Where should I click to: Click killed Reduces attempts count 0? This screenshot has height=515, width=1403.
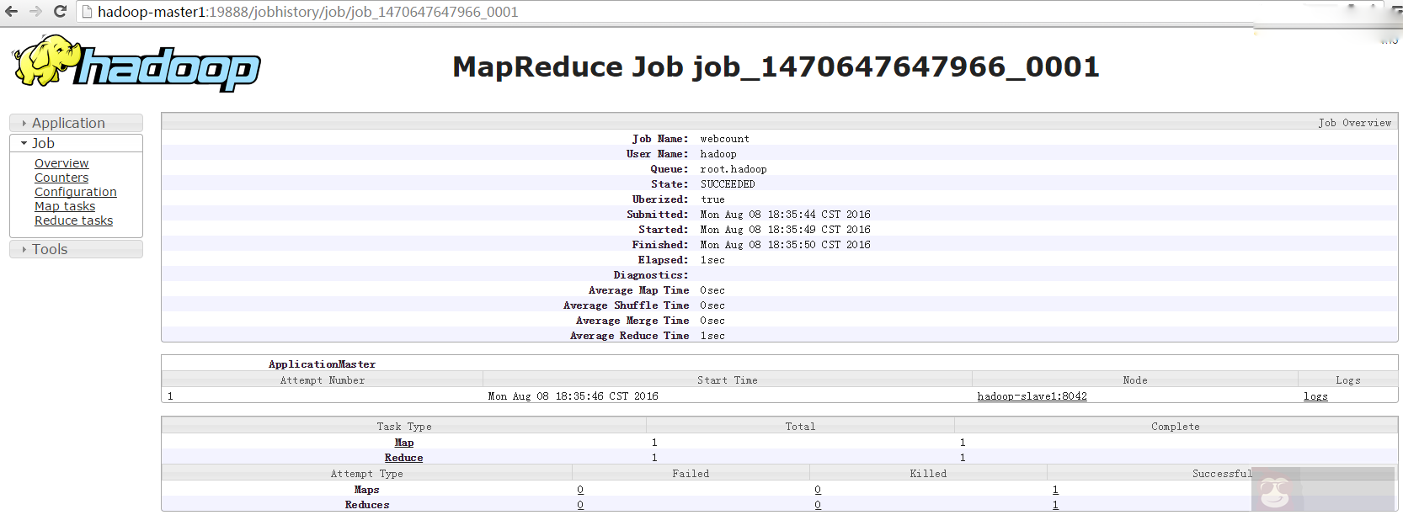(818, 505)
